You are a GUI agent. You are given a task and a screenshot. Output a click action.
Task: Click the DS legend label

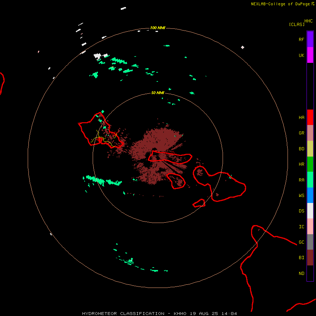[x=301, y=211]
